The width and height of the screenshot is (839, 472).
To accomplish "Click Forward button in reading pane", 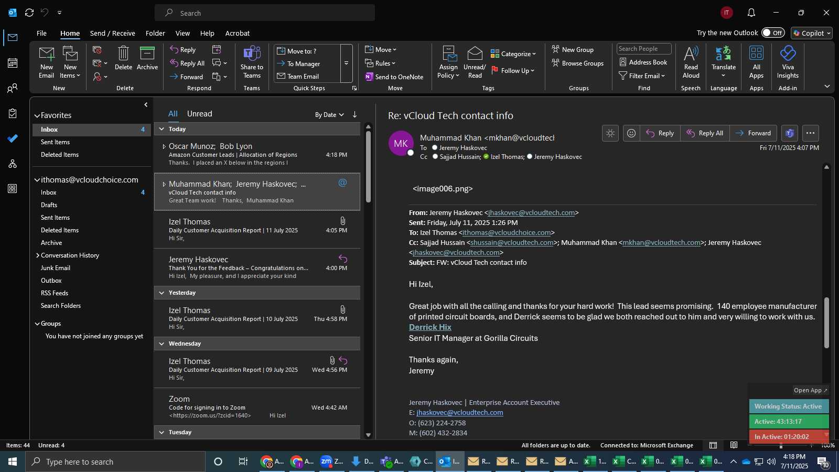I will point(754,133).
